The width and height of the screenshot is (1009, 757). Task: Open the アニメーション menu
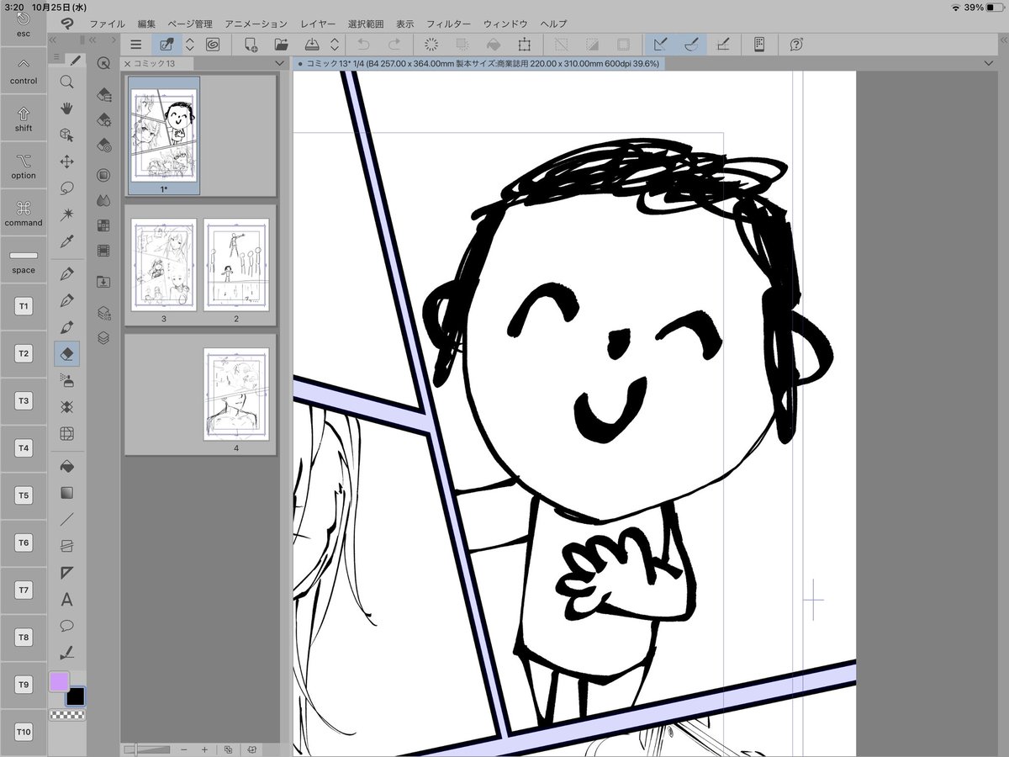256,24
